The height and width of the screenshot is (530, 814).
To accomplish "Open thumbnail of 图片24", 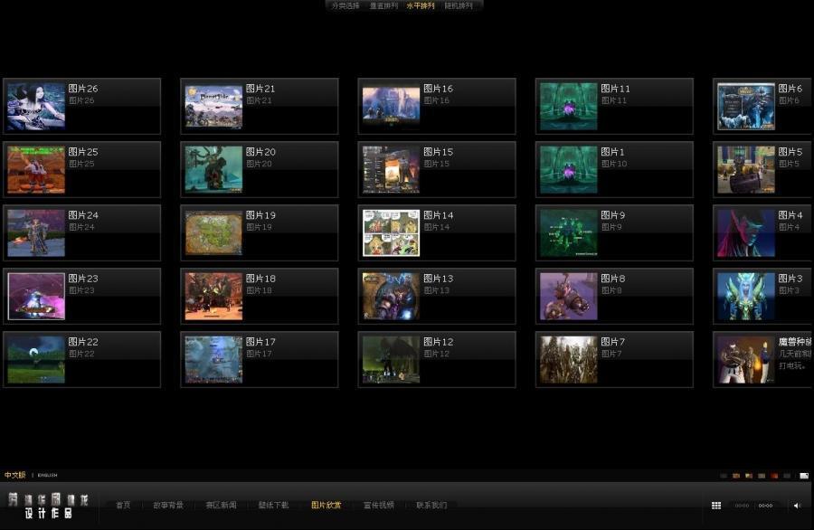I will pos(36,233).
